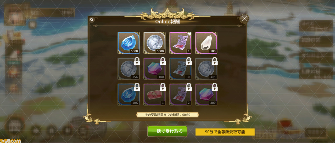Click the next claim countdown timer label
This screenshot has height=143, width=335.
tap(167, 115)
